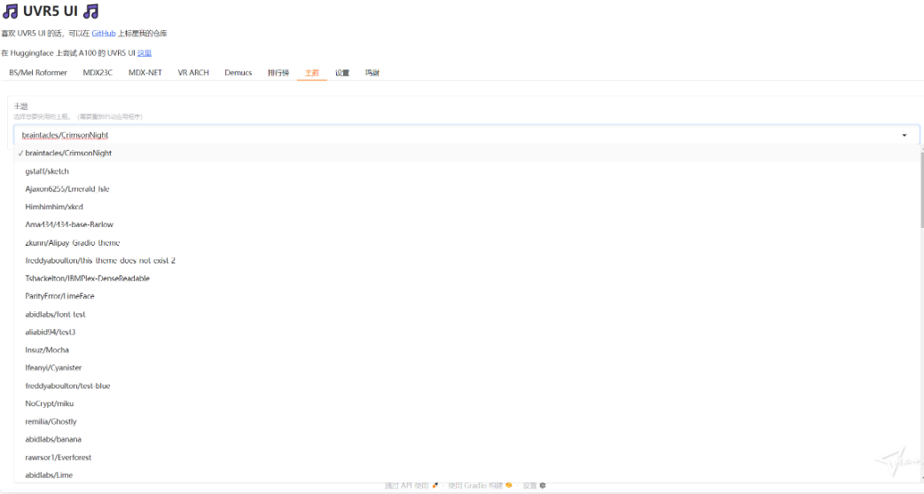Choose the abidlabs/font-test theme
Screen dimensions: 924x494
[x=466, y=314]
